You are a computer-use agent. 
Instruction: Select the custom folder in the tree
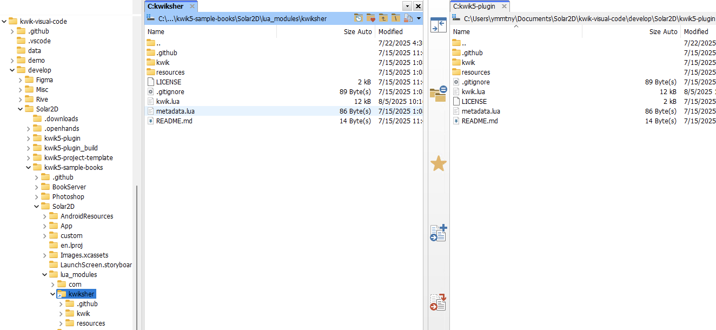click(x=71, y=235)
